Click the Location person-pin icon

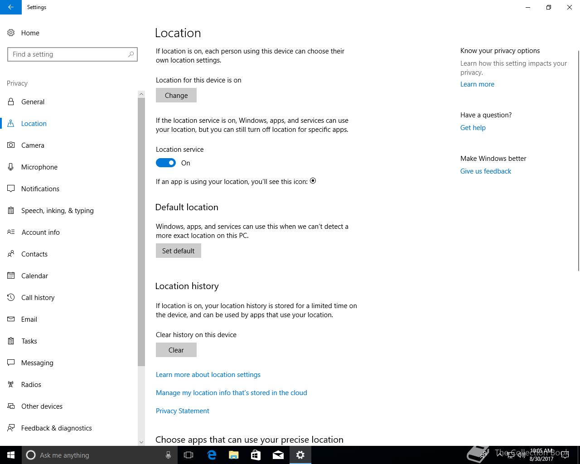[x=11, y=123]
